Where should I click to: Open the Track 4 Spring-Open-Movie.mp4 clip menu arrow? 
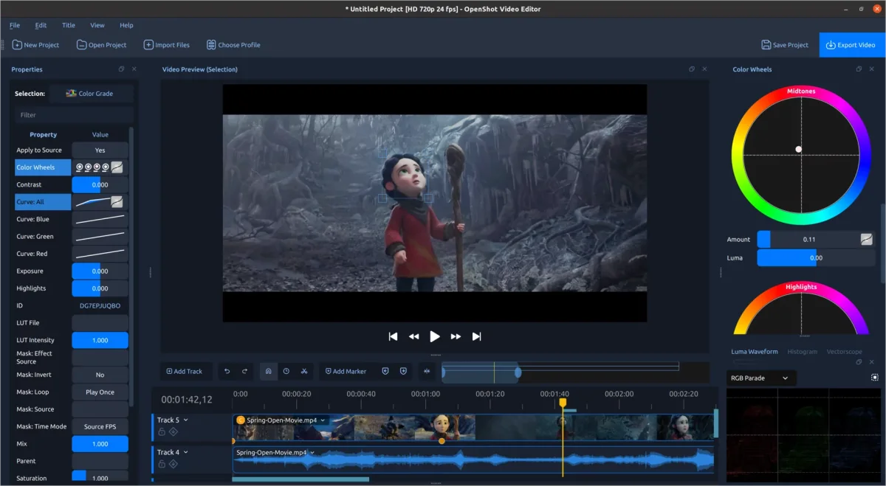[x=313, y=453]
